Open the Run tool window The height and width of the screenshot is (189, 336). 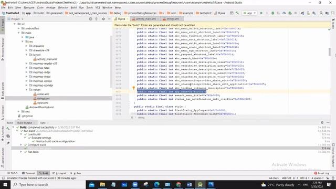[76, 173]
